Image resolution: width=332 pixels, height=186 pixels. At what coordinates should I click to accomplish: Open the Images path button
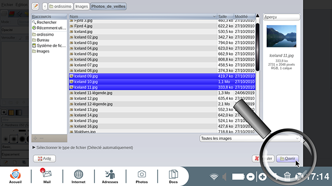click(82, 6)
